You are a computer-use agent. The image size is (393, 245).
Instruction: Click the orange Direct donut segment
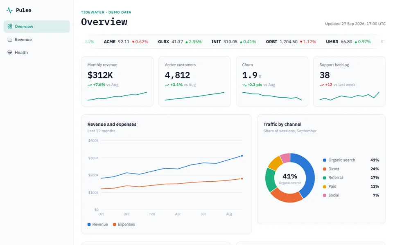[x=287, y=197]
